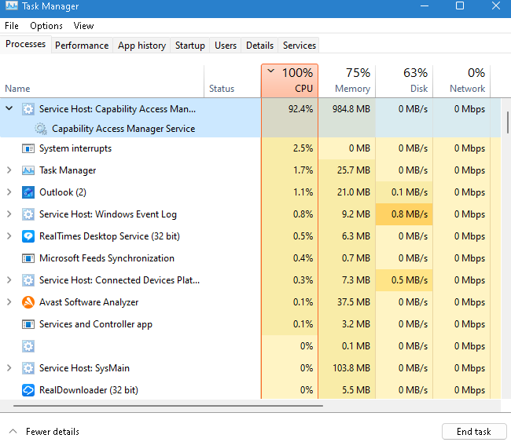The height and width of the screenshot is (442, 511).
Task: Click the Avast Software Analyzer icon
Action: [28, 302]
